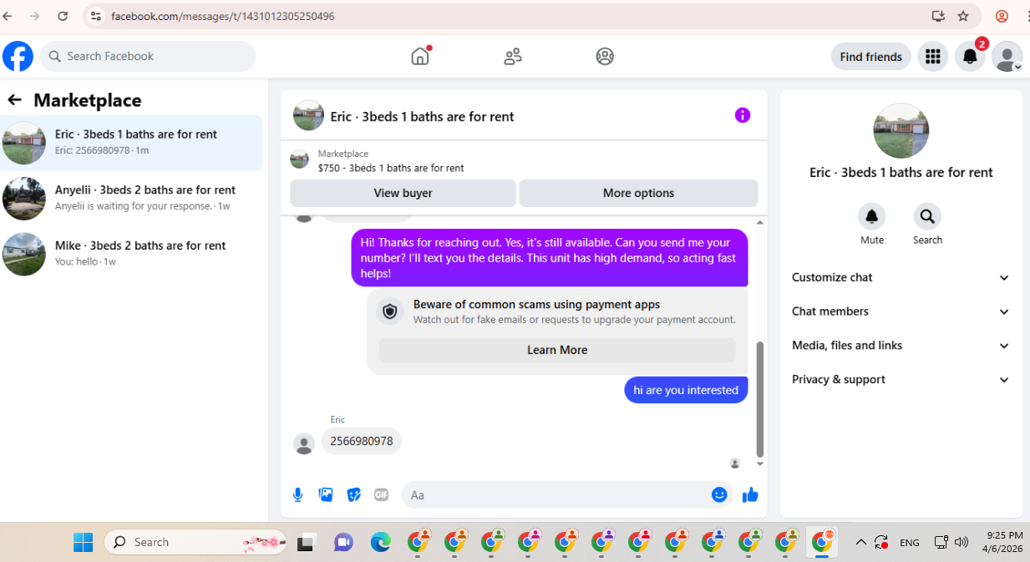Open the Friends icon in top navigation
Image resolution: width=1030 pixels, height=562 pixels.
[513, 56]
